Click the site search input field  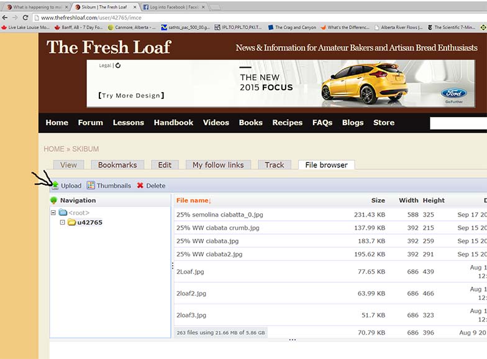(x=458, y=123)
